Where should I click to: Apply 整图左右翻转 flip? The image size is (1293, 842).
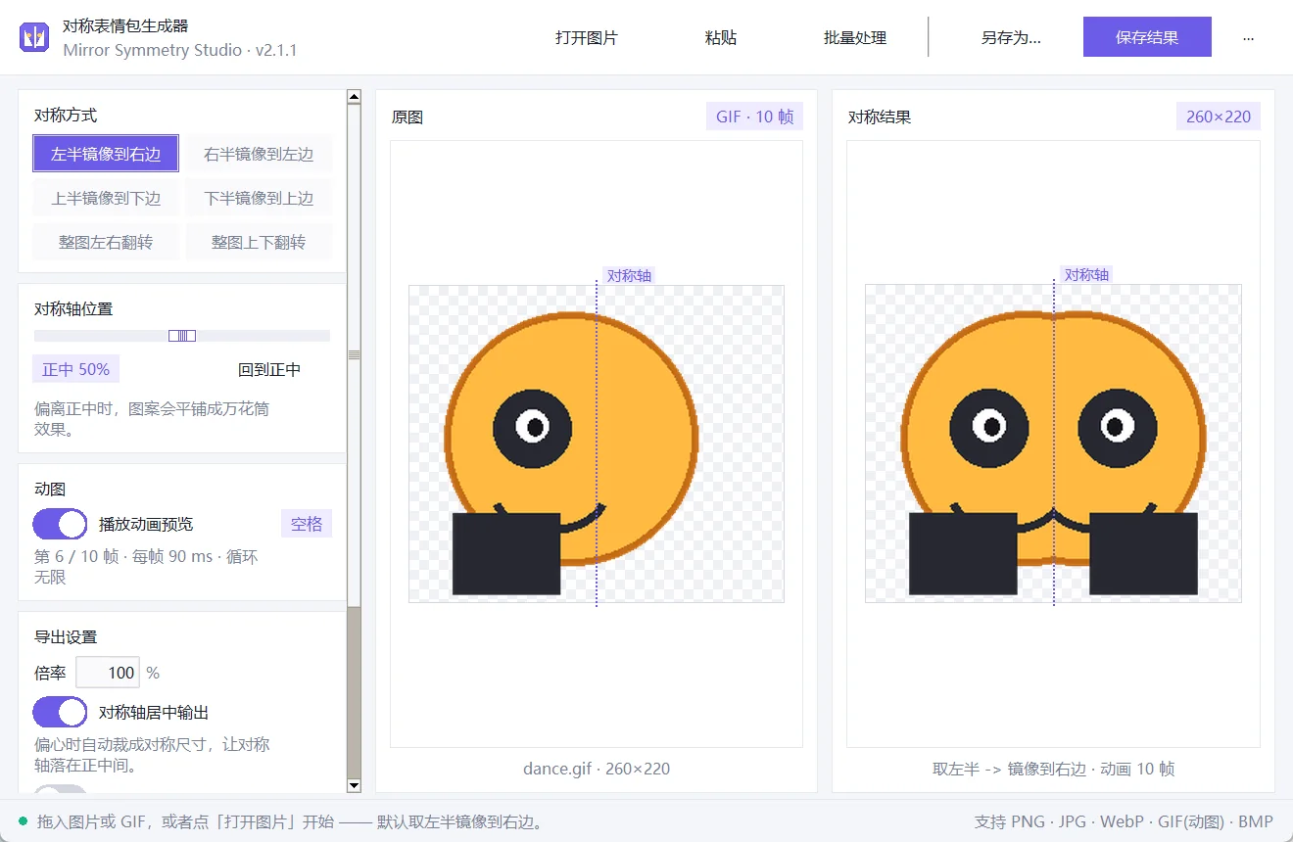tap(106, 242)
